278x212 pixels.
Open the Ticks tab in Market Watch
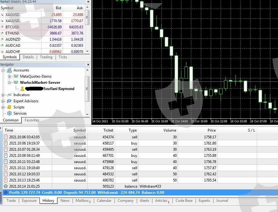click(x=63, y=57)
